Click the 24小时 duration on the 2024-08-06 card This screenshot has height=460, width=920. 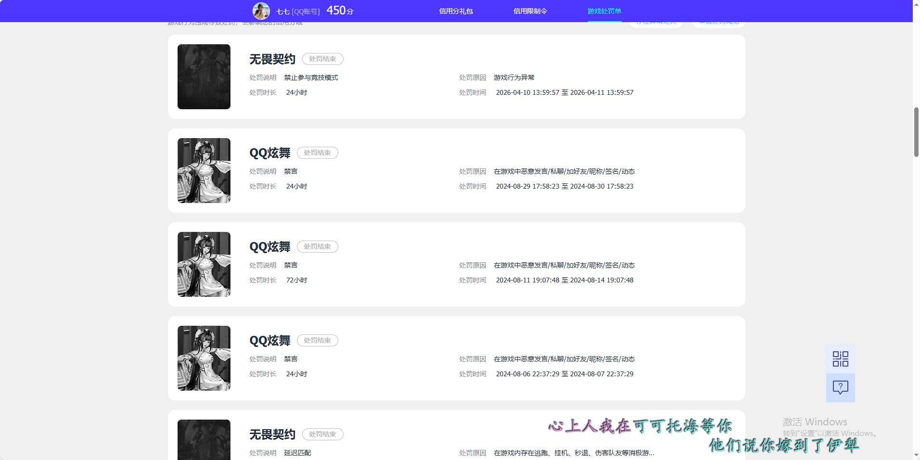[x=296, y=374]
